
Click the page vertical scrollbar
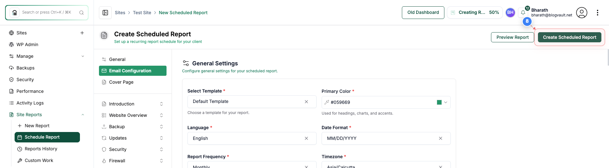608,57
